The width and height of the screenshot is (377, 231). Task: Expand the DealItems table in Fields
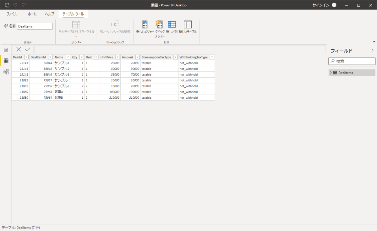(331, 73)
